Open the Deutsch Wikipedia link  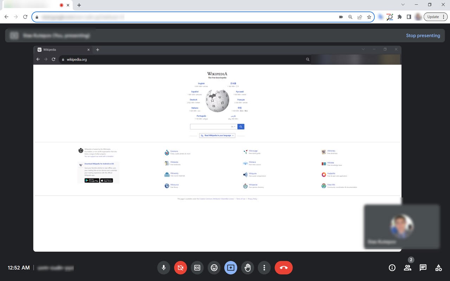193,100
